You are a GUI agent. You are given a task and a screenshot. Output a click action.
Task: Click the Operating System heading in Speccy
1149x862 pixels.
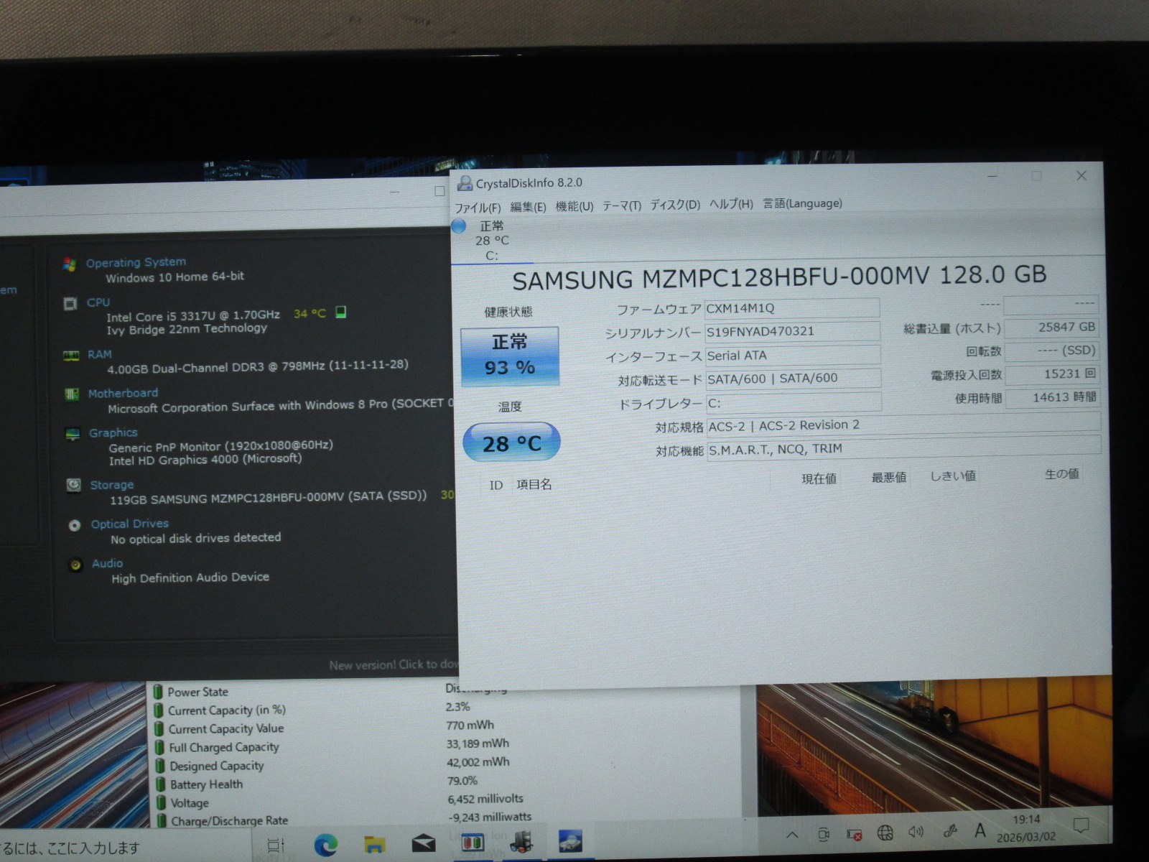(x=136, y=262)
